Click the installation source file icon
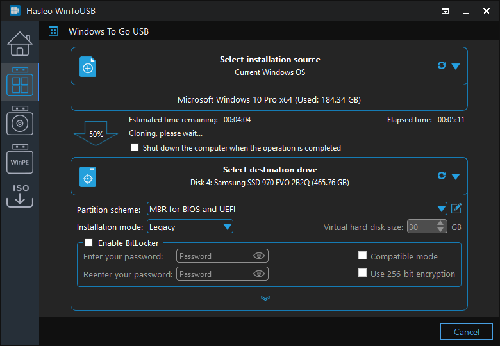The height and width of the screenshot is (346, 500). tap(88, 67)
